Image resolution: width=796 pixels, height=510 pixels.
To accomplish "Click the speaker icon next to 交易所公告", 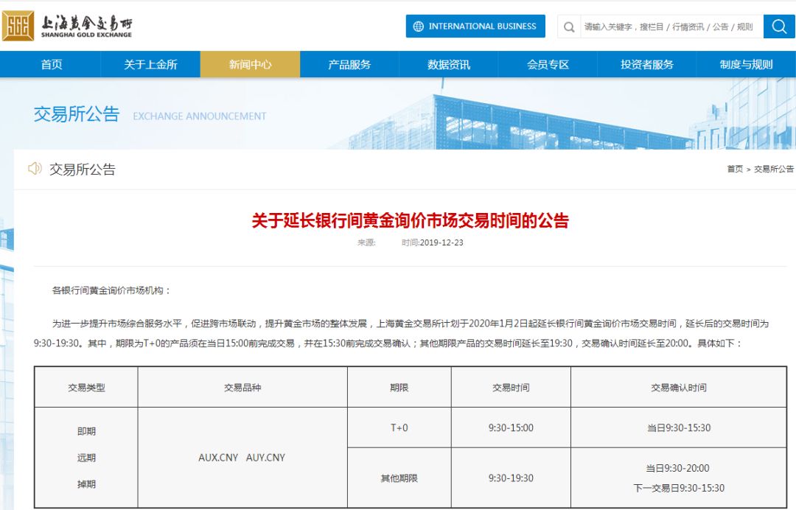I will point(35,169).
